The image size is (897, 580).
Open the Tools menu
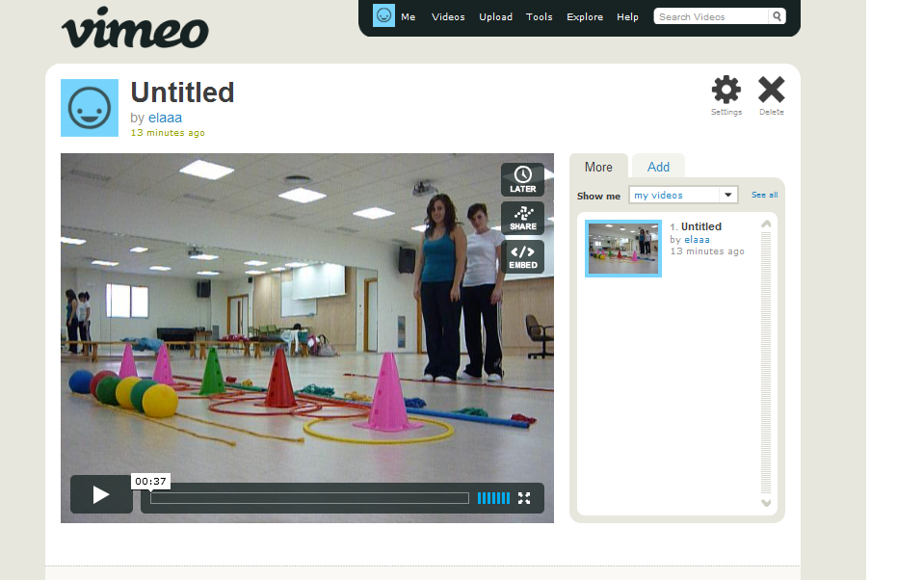(539, 17)
